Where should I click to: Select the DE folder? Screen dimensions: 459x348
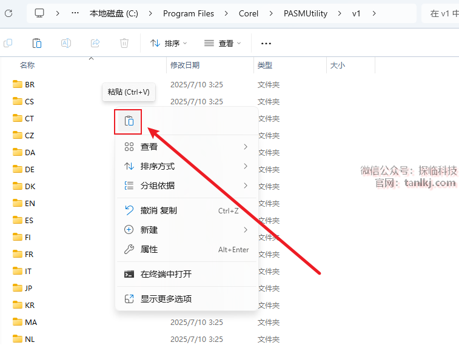(x=24, y=170)
